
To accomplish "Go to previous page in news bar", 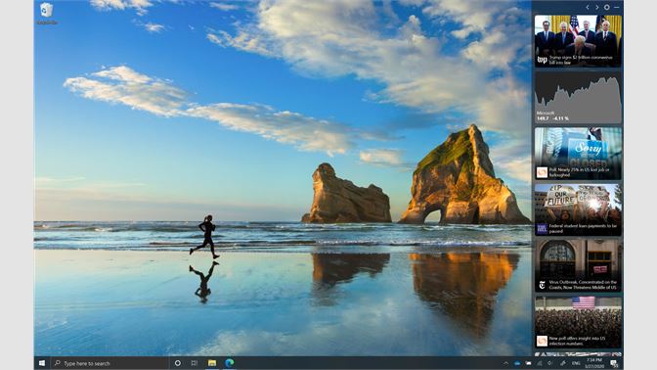I will pyautogui.click(x=588, y=7).
